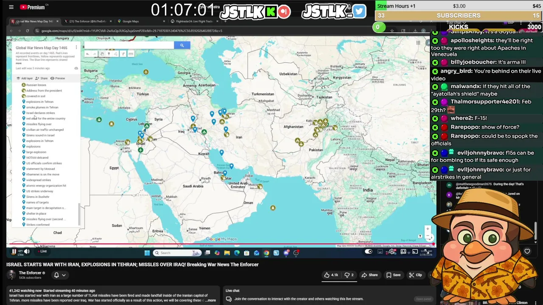
Task: Click the layer list scrollbar
Action: pos(79,214)
